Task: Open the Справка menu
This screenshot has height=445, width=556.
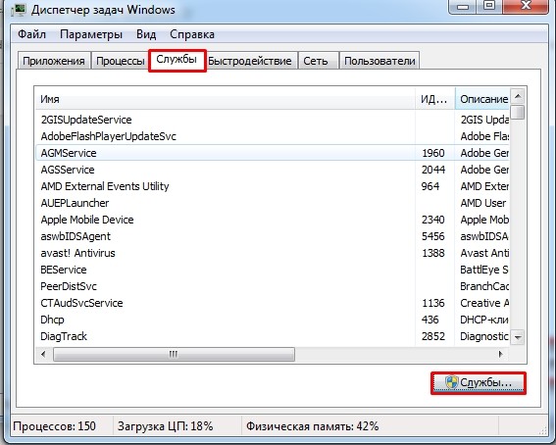Action: click(192, 34)
